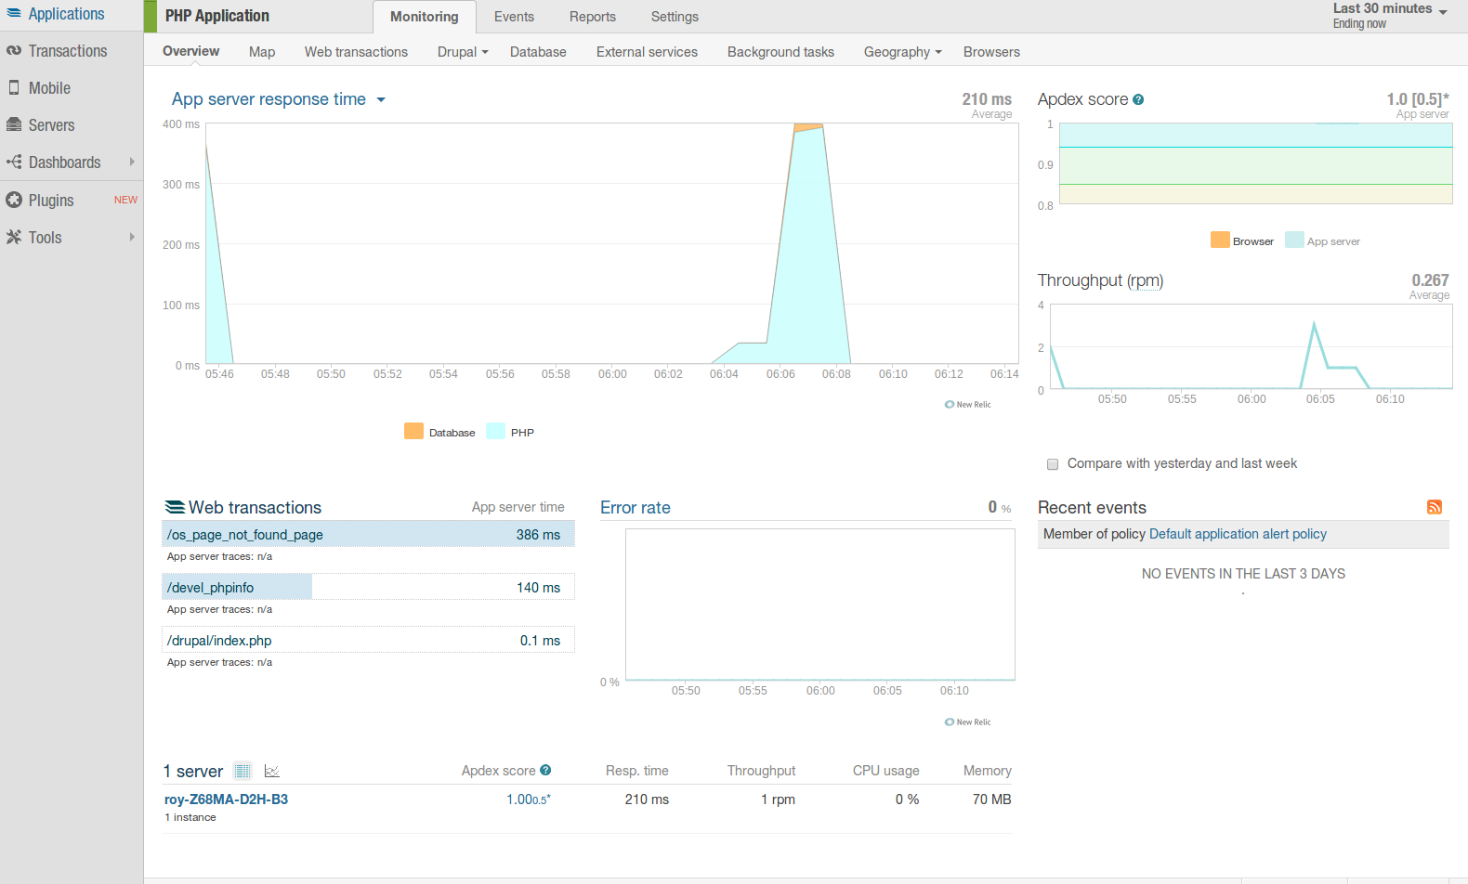The height and width of the screenshot is (884, 1468).
Task: Select the Overview subnav item
Action: pos(191,51)
